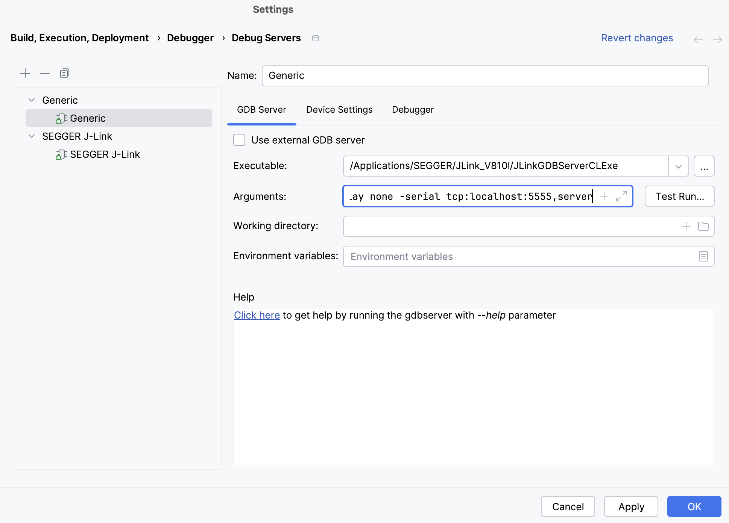
Task: Select the SEGGER J-Link server entry
Action: point(105,154)
